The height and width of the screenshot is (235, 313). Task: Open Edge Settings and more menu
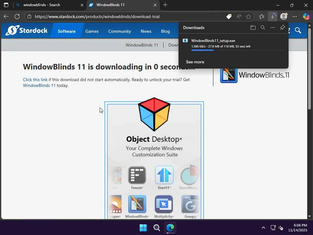295,17
